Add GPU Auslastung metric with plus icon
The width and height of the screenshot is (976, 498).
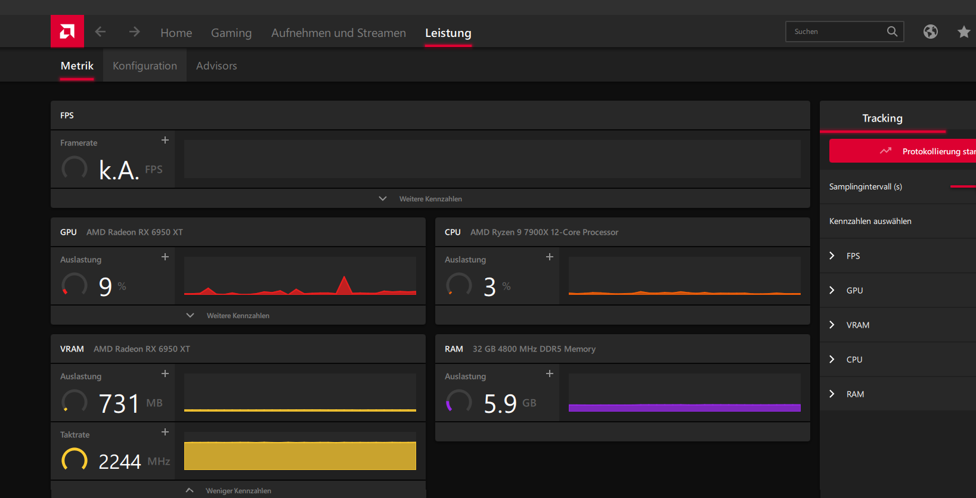(x=165, y=257)
